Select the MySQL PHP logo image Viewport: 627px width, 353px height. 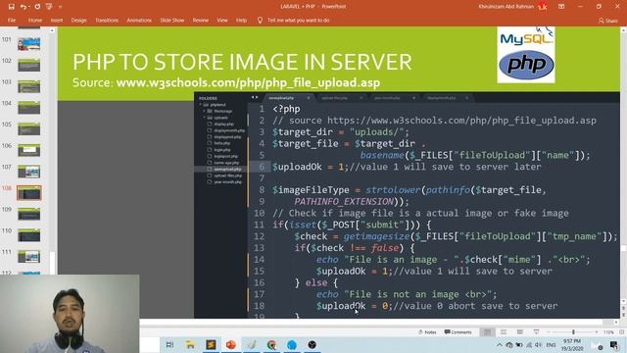click(526, 55)
